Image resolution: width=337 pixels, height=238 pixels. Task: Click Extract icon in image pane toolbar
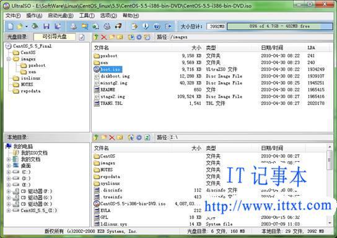(131, 37)
